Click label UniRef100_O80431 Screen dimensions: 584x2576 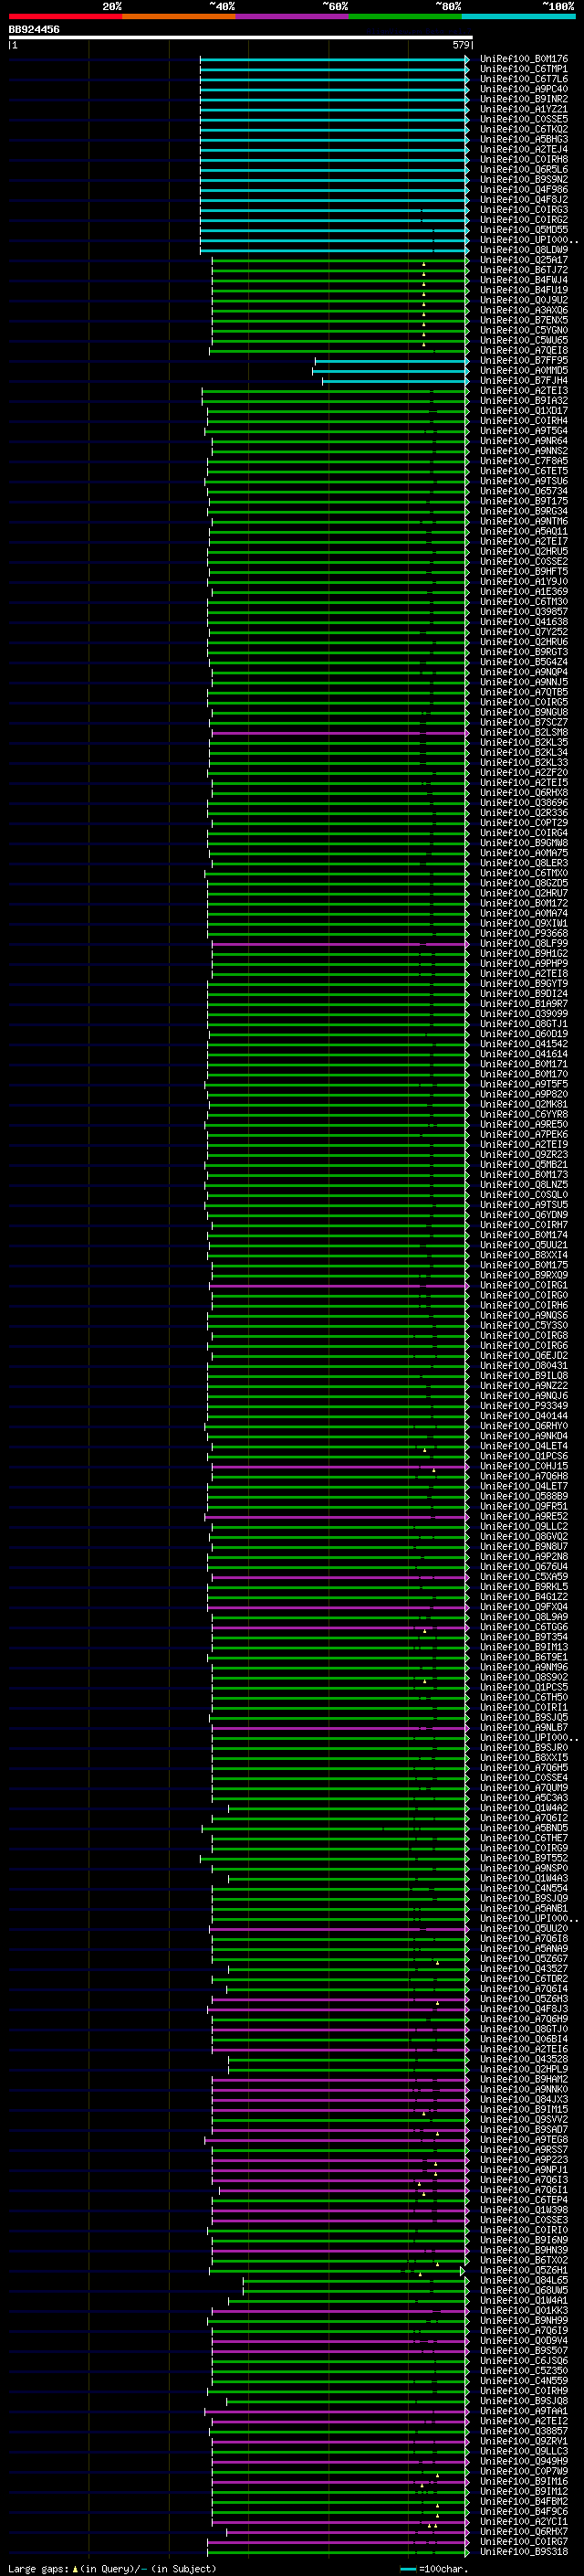(x=524, y=1366)
